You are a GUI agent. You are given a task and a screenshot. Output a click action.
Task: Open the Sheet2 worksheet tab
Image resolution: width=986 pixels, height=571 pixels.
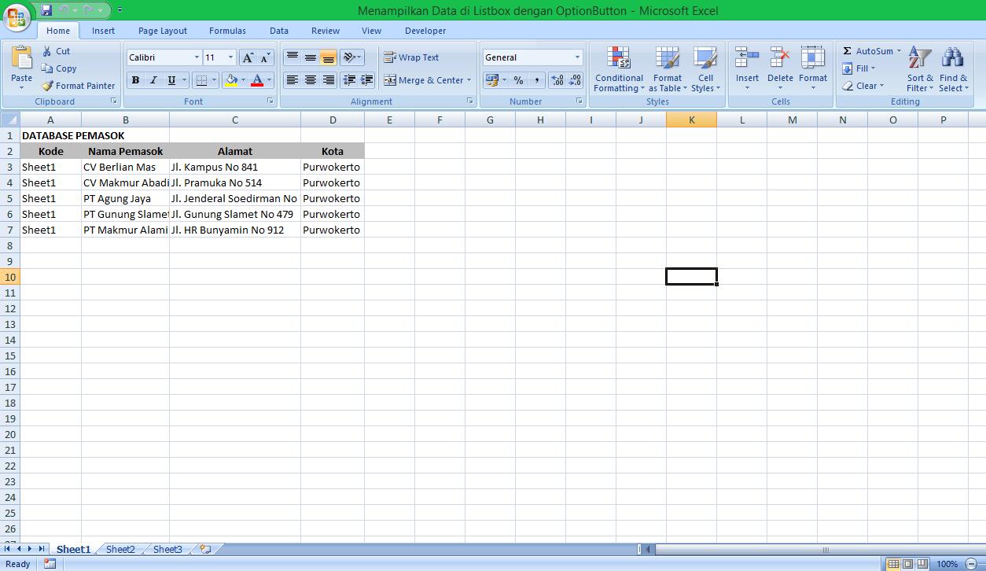coord(120,549)
